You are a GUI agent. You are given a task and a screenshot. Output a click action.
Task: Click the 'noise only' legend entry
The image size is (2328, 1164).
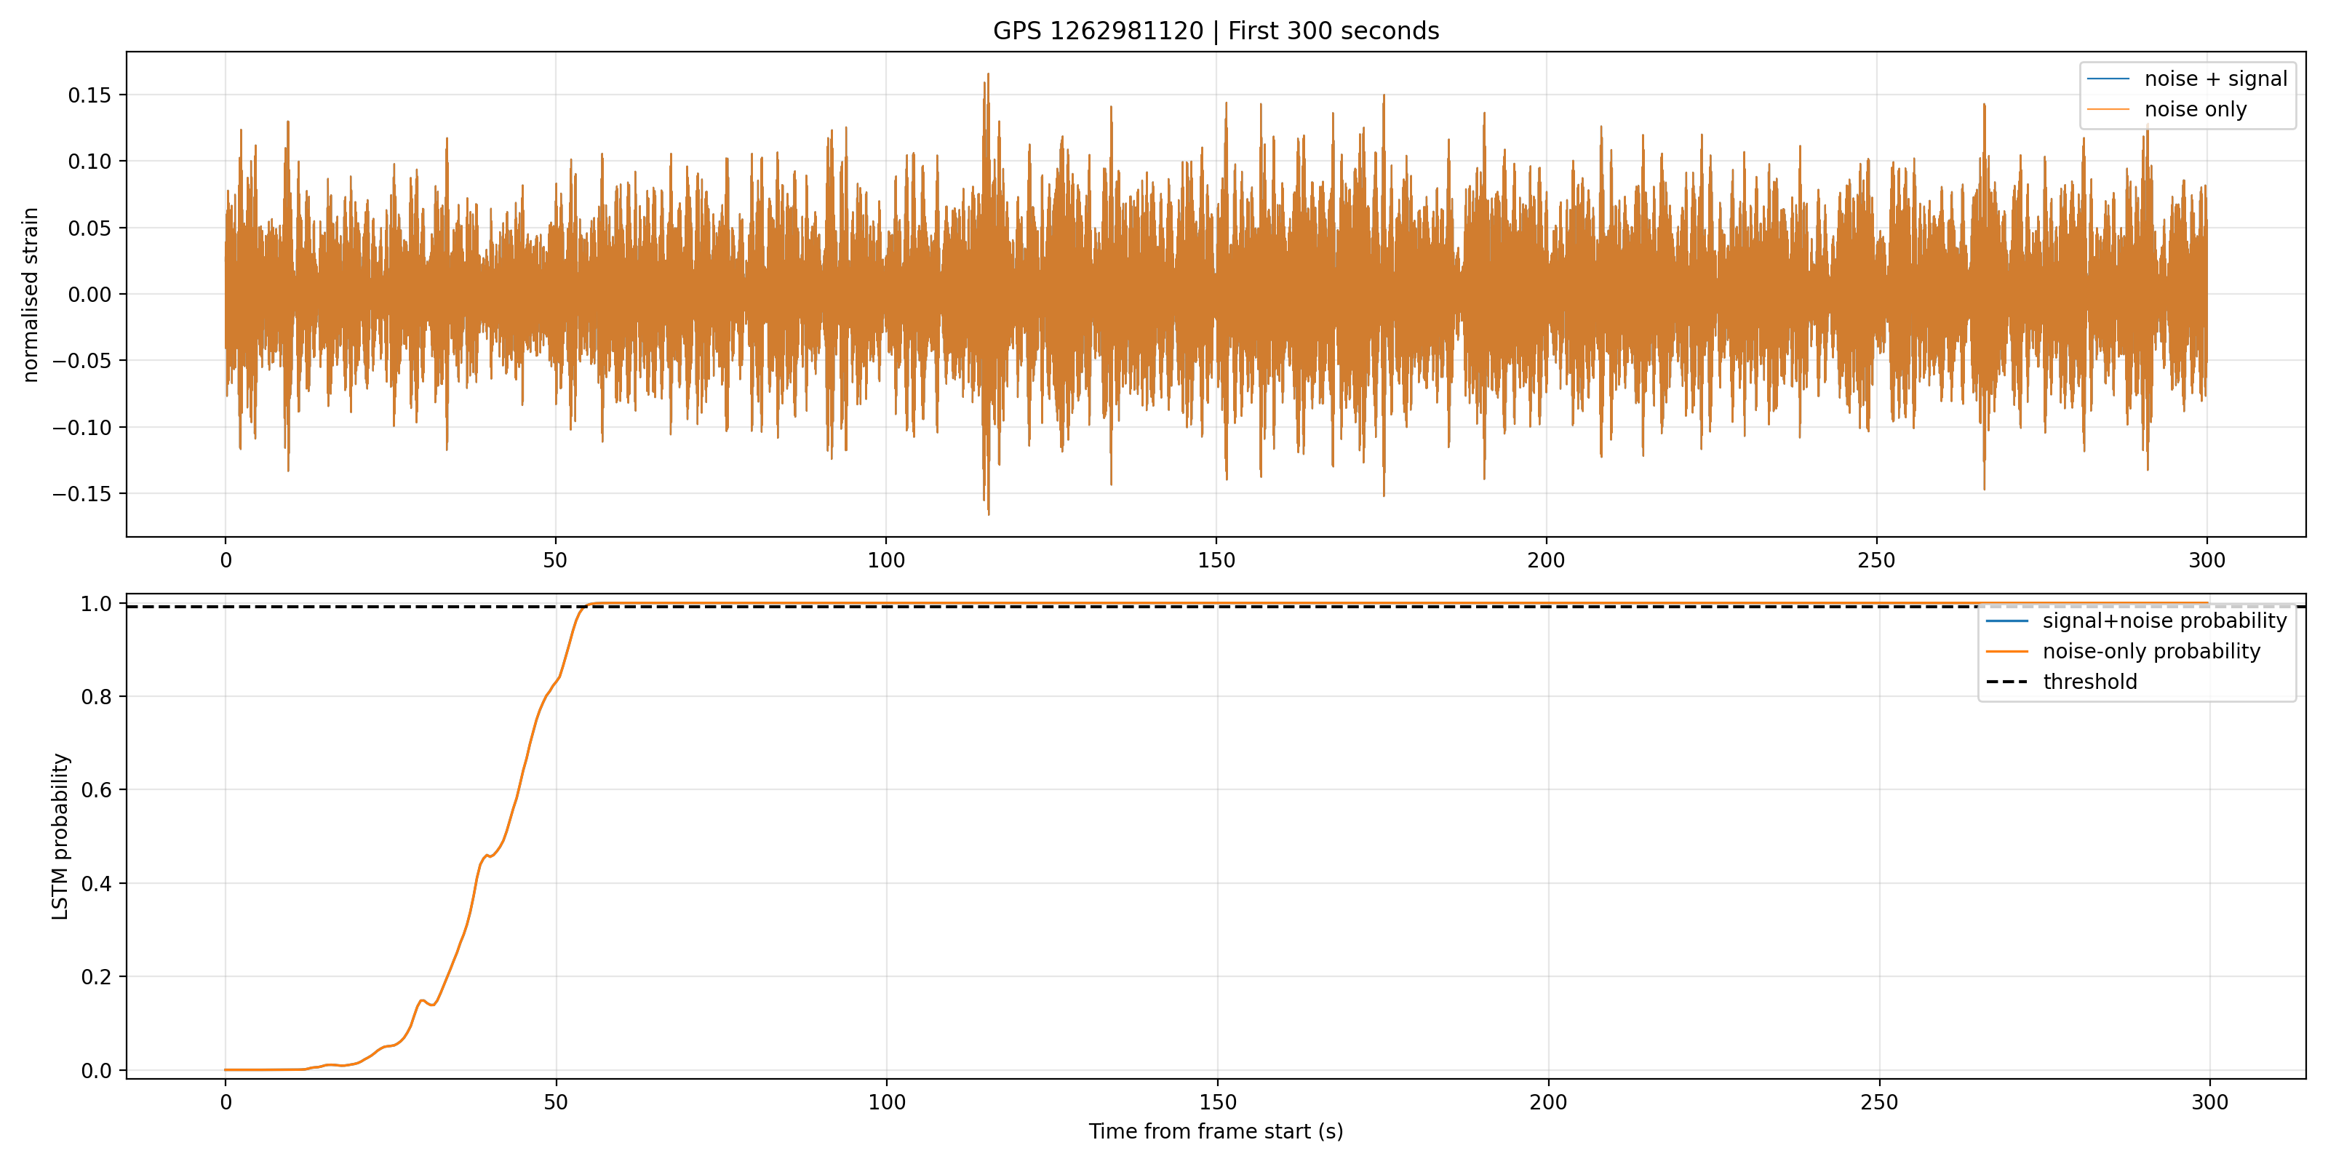click(x=2195, y=109)
